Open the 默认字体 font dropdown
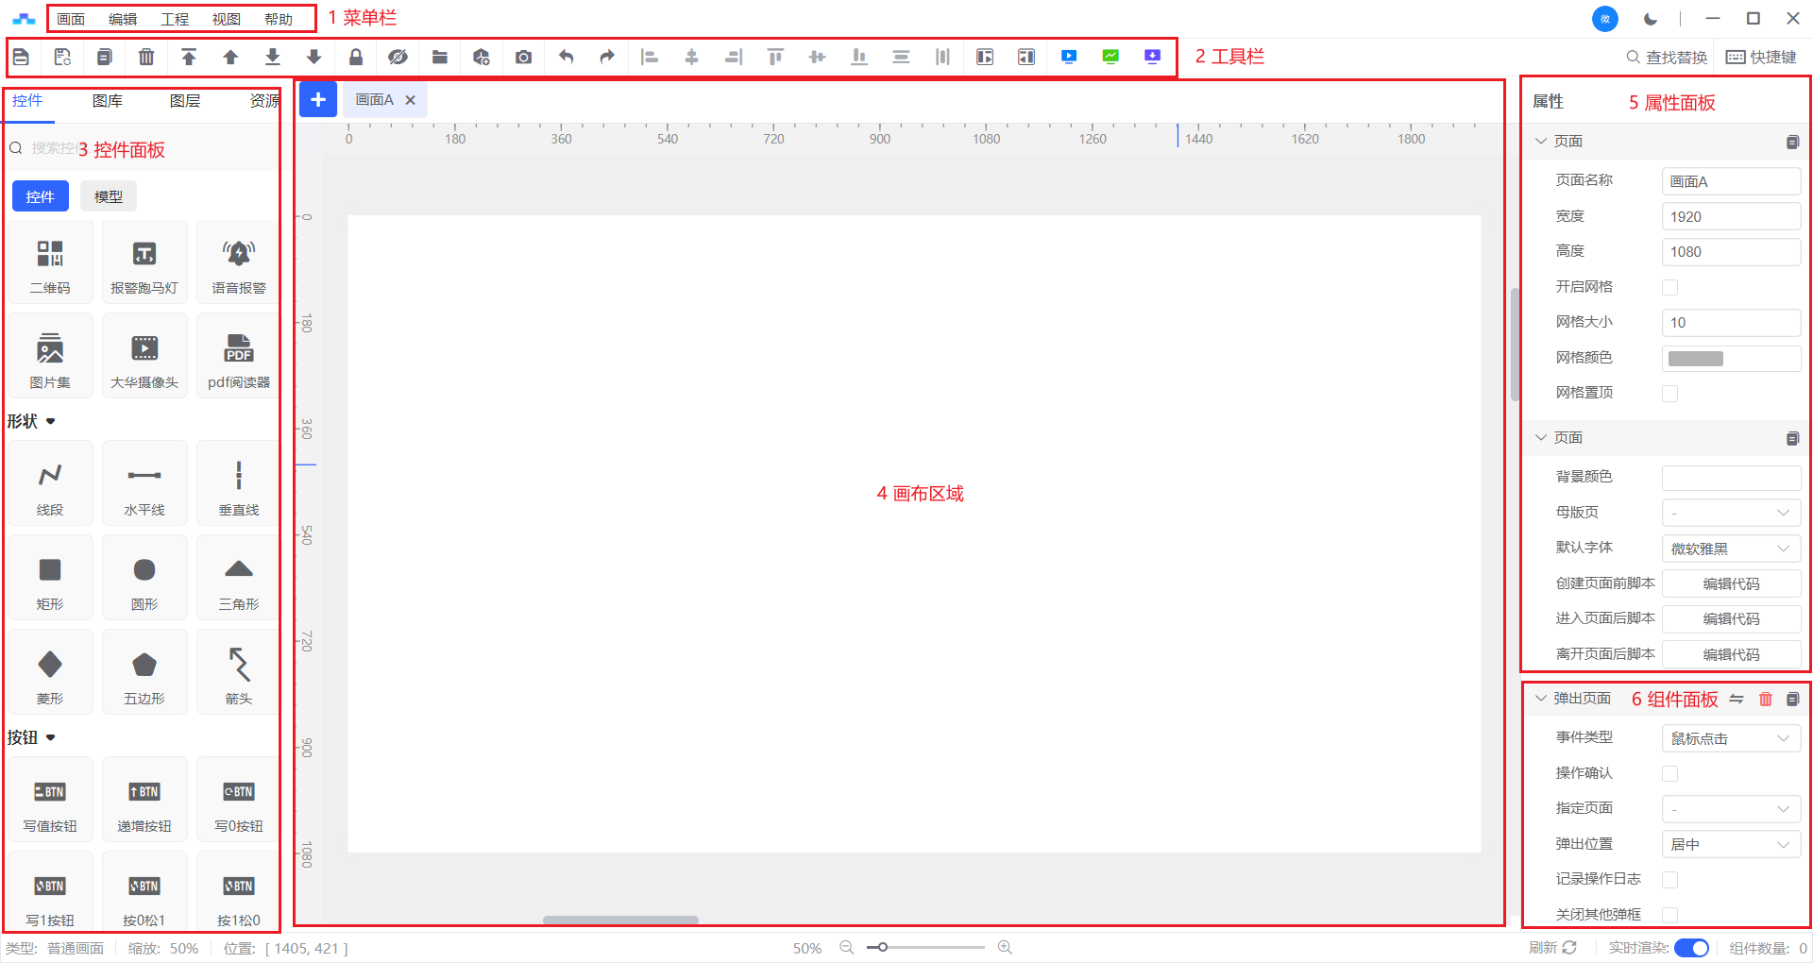The width and height of the screenshot is (1813, 963). [x=1730, y=549]
